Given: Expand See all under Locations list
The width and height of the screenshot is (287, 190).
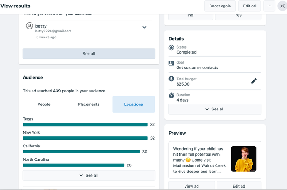Looking at the screenshot, I should [x=89, y=175].
